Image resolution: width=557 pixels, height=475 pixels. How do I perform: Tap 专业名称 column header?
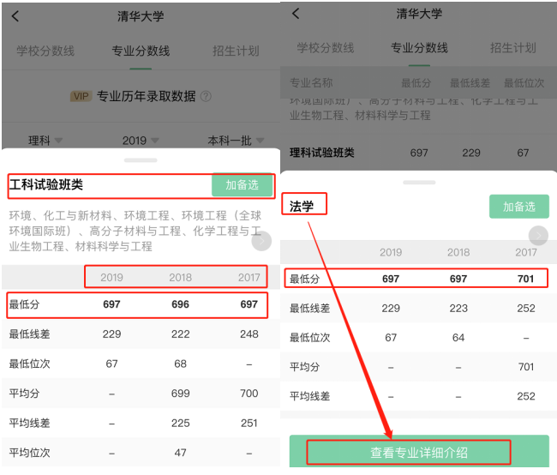click(311, 82)
